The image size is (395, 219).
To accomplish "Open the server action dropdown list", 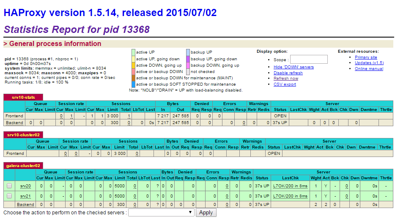I will (161, 213).
